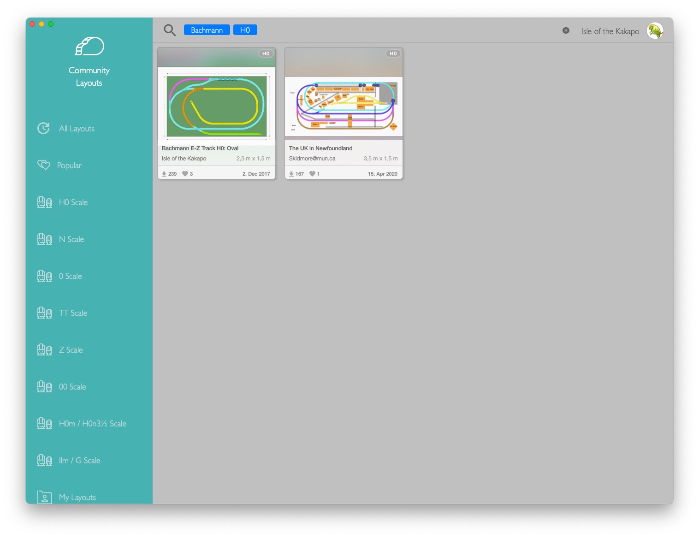Select TT Scale category
Image resolution: width=699 pixels, height=538 pixels.
pos(73,313)
